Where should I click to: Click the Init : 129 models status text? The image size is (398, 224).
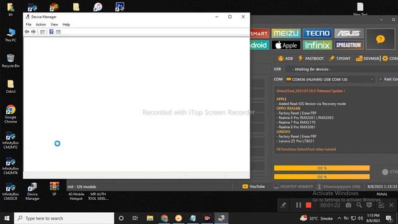pyautogui.click(x=81, y=187)
